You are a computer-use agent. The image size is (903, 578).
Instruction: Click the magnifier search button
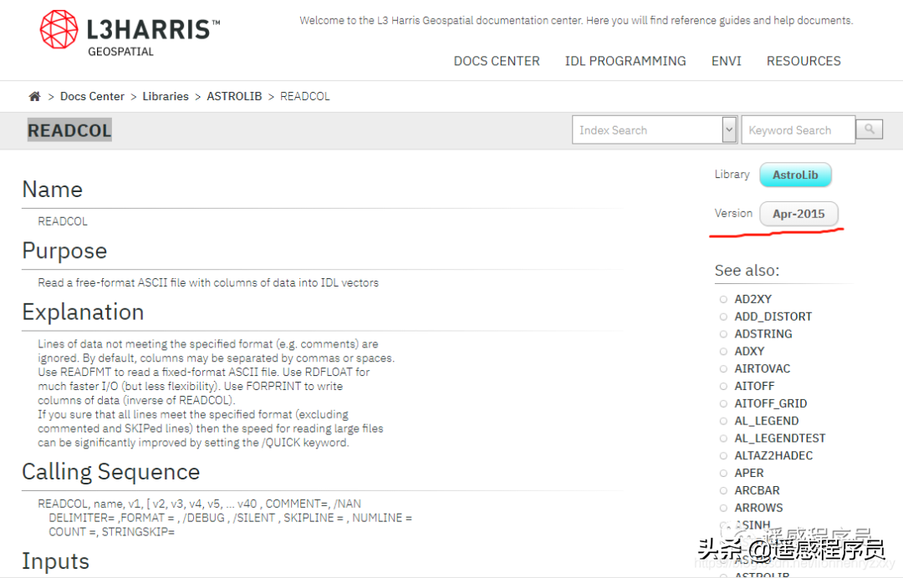click(x=870, y=129)
